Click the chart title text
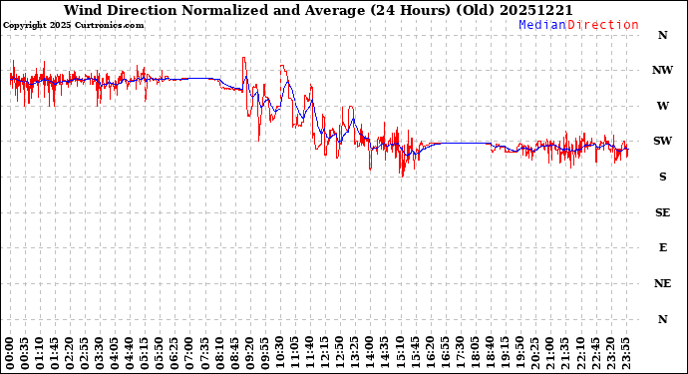 click(x=318, y=11)
